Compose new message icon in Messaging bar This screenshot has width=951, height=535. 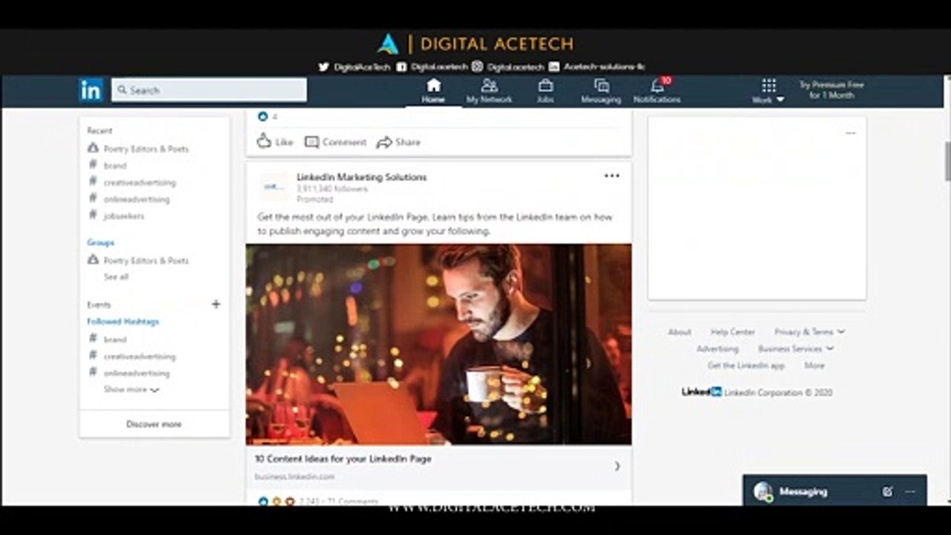tap(887, 492)
